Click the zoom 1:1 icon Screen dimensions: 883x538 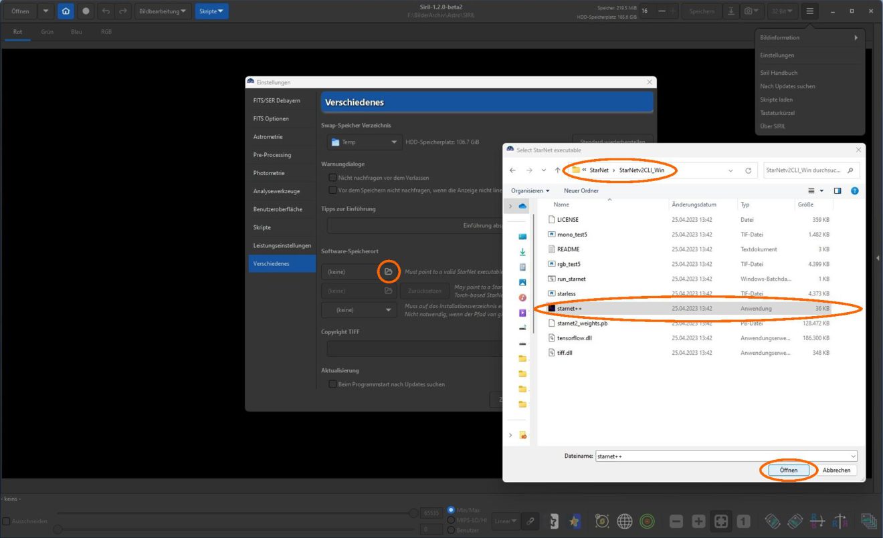point(743,521)
